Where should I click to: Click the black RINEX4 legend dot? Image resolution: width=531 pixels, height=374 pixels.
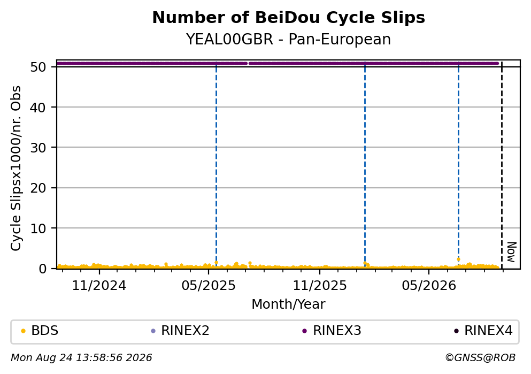pos(456,331)
